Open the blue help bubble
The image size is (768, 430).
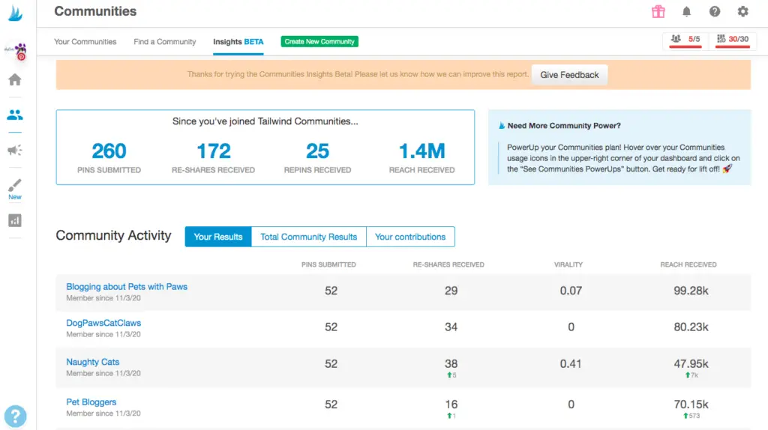coord(15,417)
